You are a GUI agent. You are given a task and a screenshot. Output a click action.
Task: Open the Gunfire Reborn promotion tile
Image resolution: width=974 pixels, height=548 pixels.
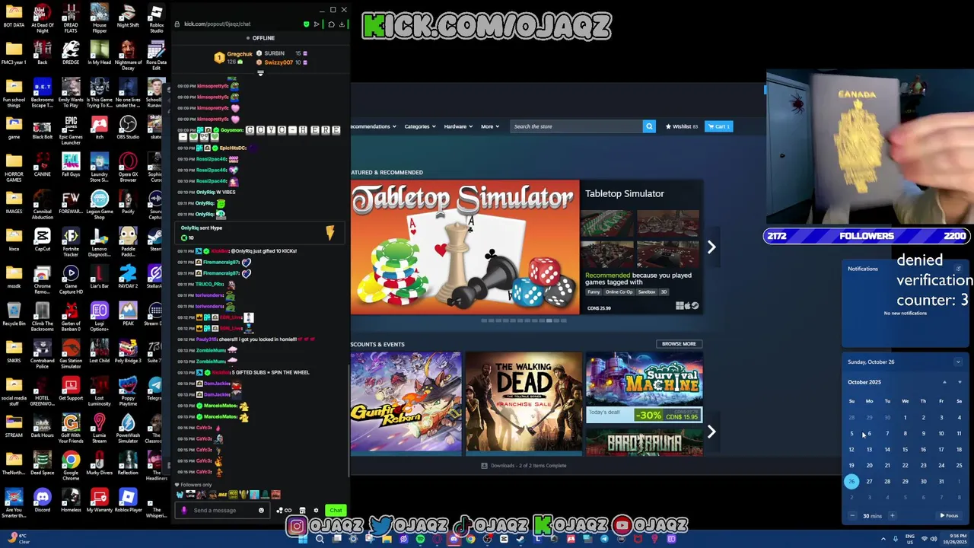406,403
